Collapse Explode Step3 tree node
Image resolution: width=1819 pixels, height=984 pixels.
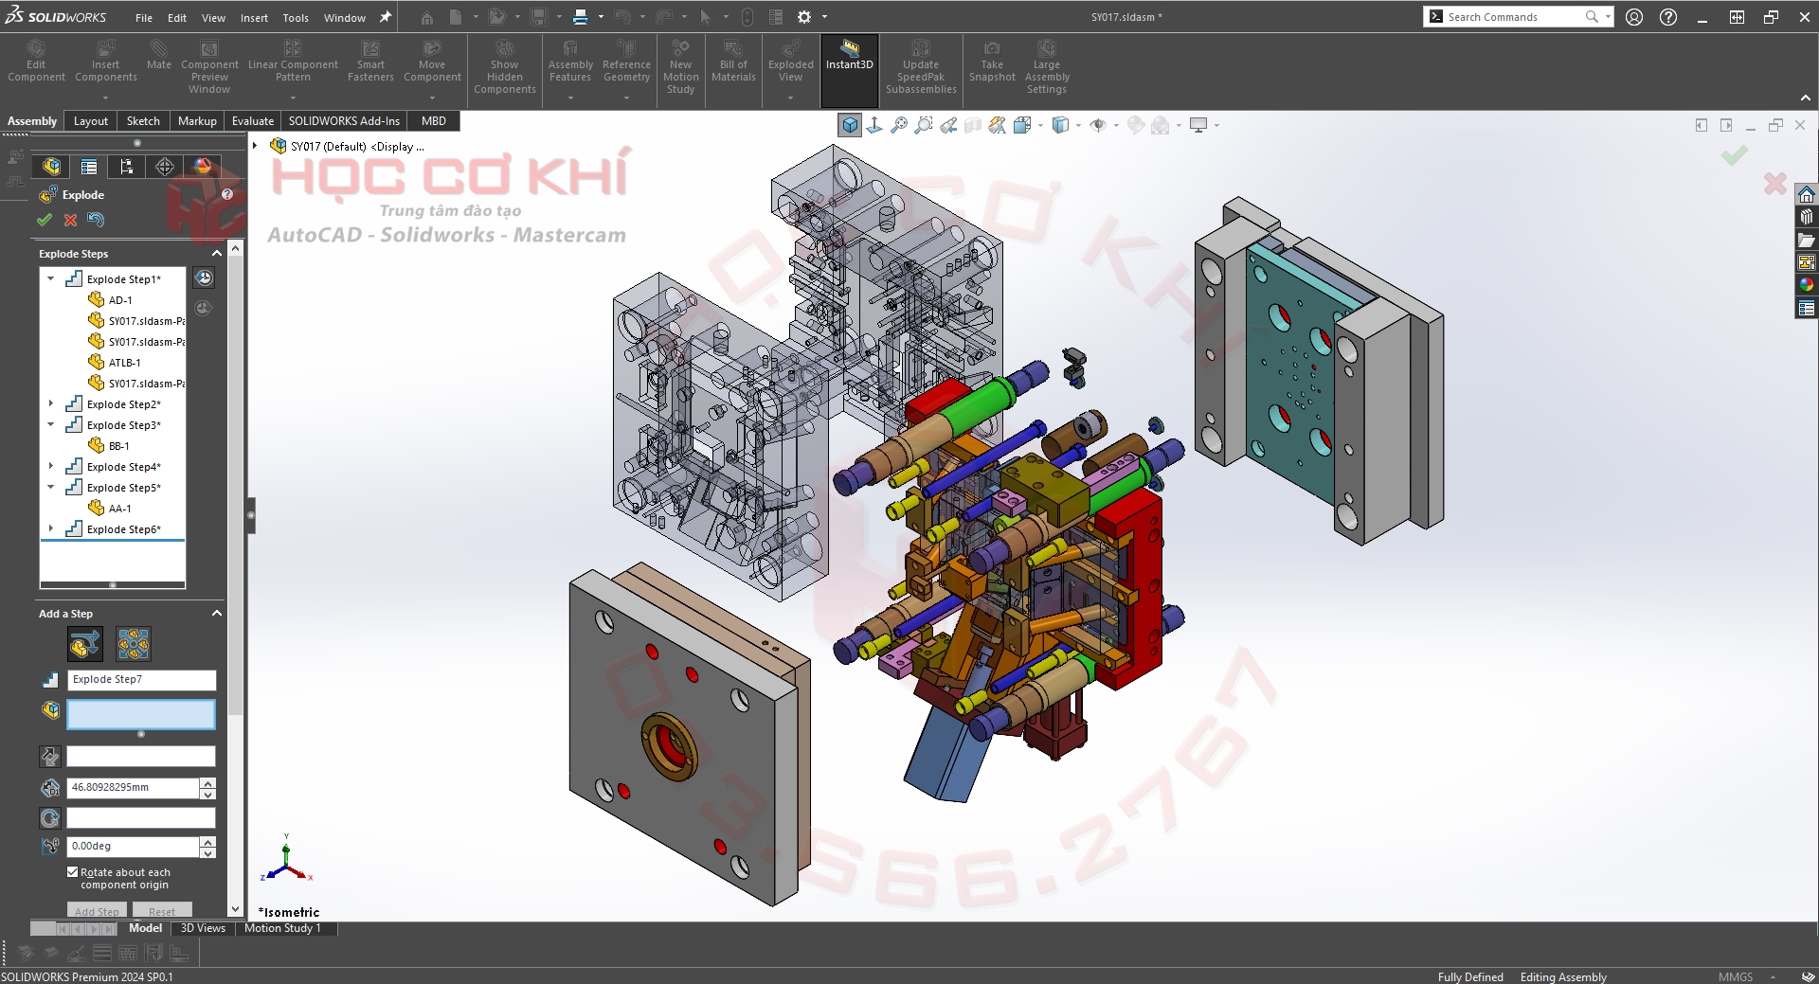pos(51,425)
